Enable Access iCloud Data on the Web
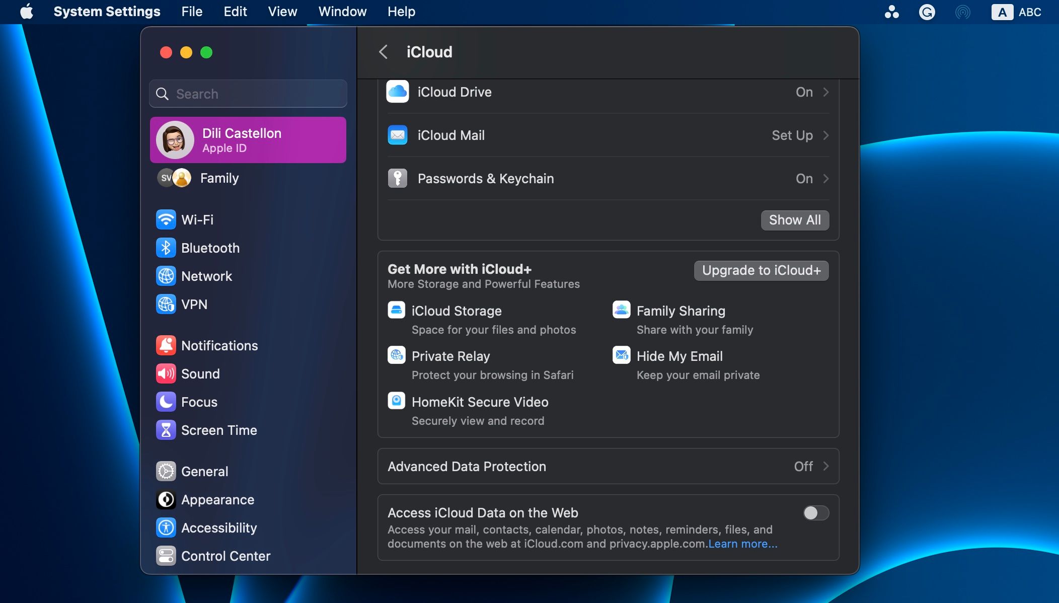The width and height of the screenshot is (1059, 603). [x=815, y=513]
